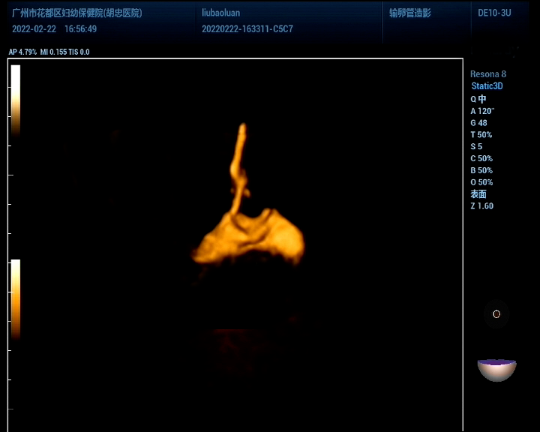Click the lower amber tint color bar
This screenshot has width=540, height=432.
pyautogui.click(x=16, y=299)
